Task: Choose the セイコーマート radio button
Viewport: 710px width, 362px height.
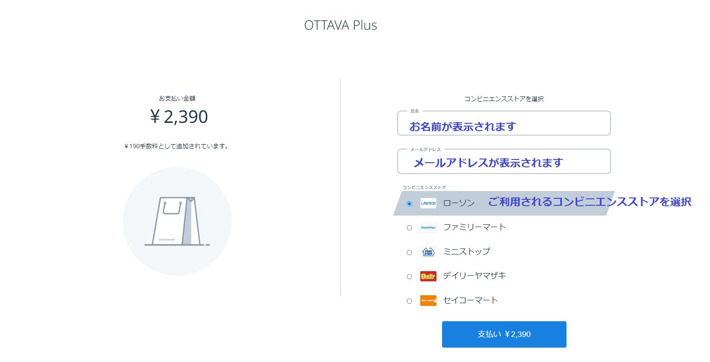Action: (x=409, y=301)
